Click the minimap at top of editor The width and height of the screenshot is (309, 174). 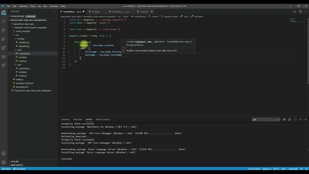coord(294,20)
